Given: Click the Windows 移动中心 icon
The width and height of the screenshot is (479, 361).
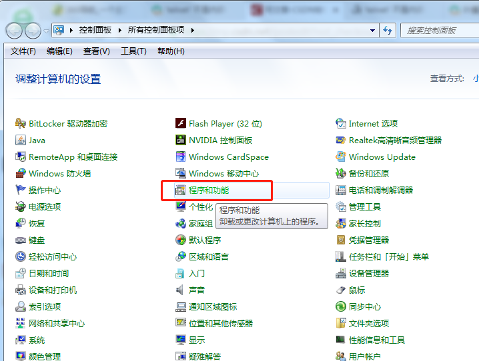Looking at the screenshot, I should pyautogui.click(x=181, y=173).
